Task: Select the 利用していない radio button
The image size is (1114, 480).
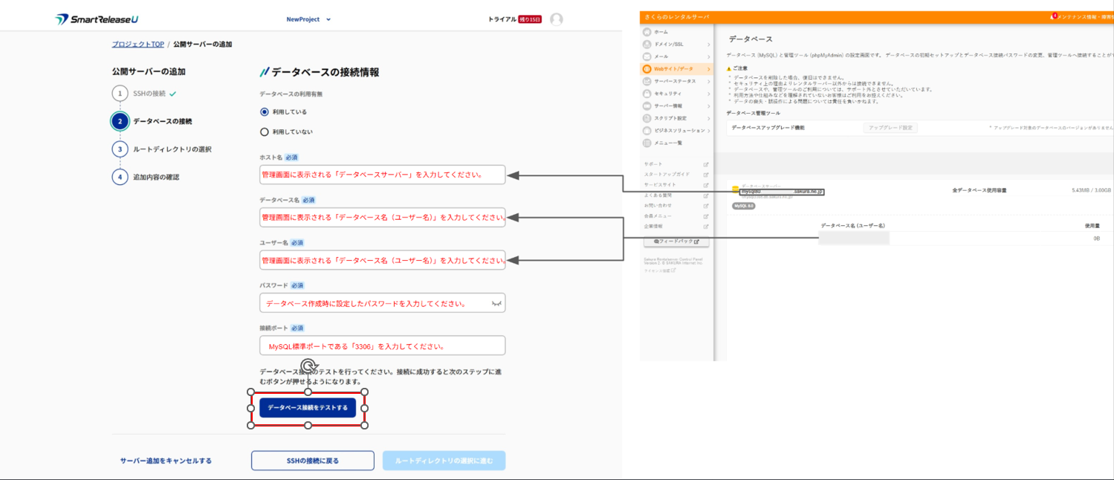Action: tap(264, 132)
